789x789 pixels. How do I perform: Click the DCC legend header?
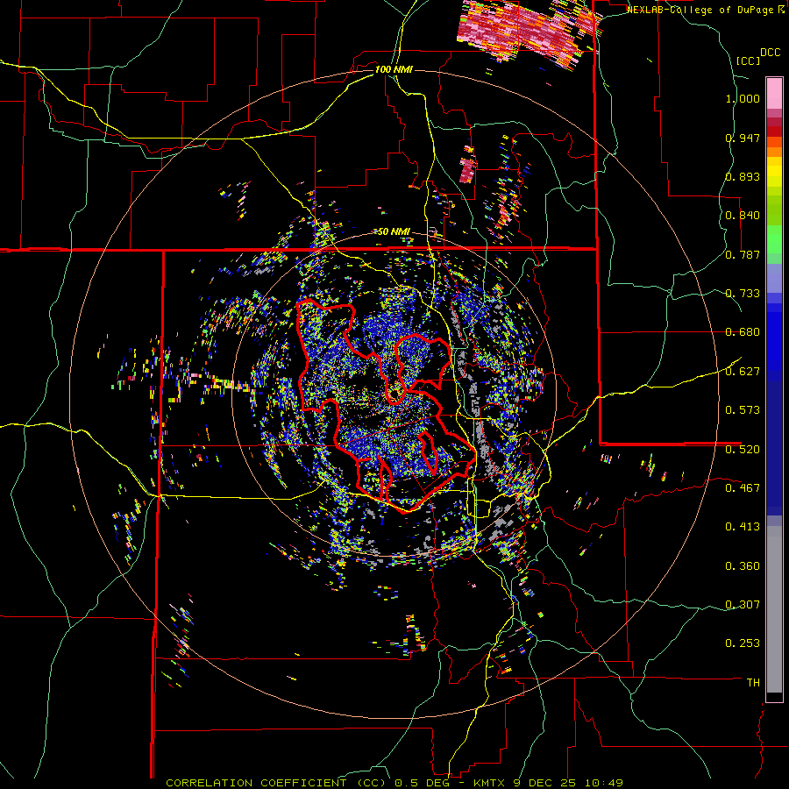pos(770,53)
